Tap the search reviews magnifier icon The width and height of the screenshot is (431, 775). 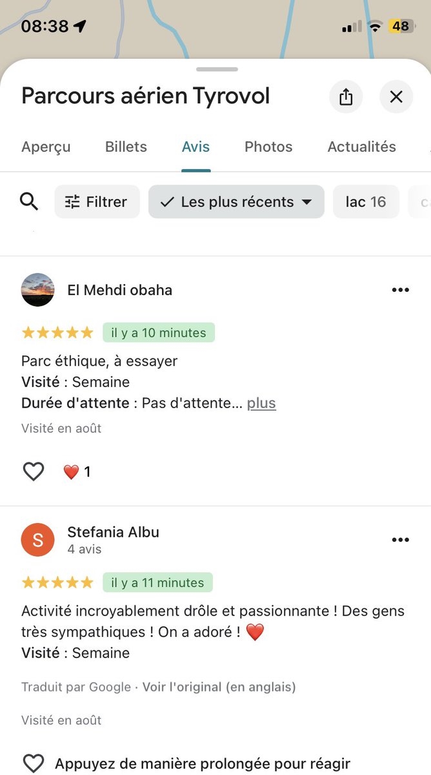(29, 201)
